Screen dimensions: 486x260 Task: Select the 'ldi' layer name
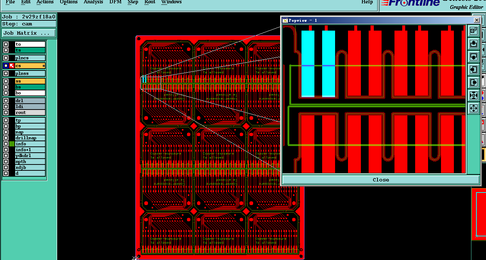[30, 107]
